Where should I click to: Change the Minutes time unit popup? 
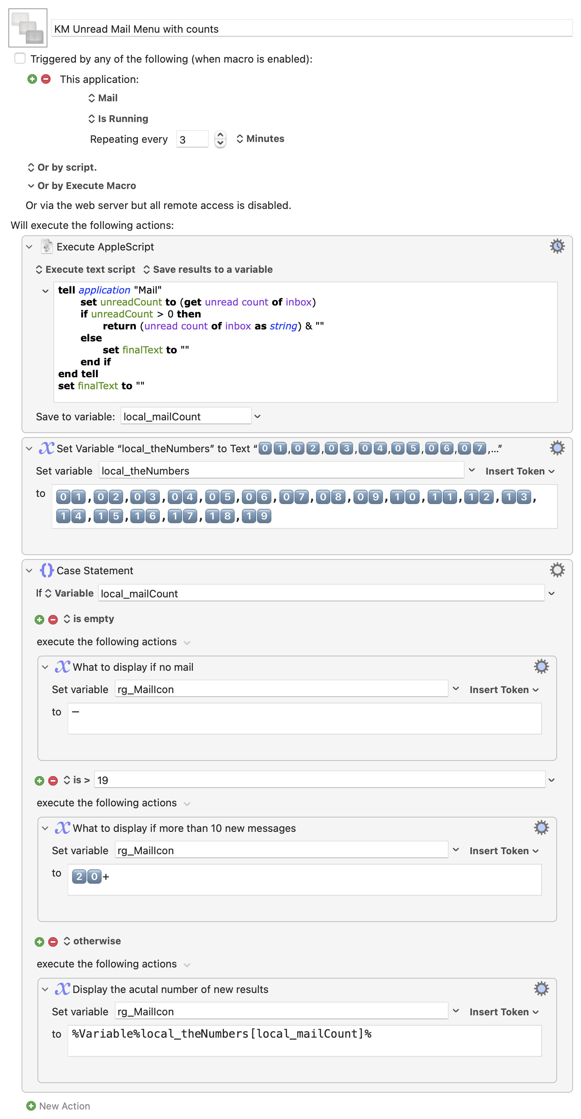click(x=260, y=138)
